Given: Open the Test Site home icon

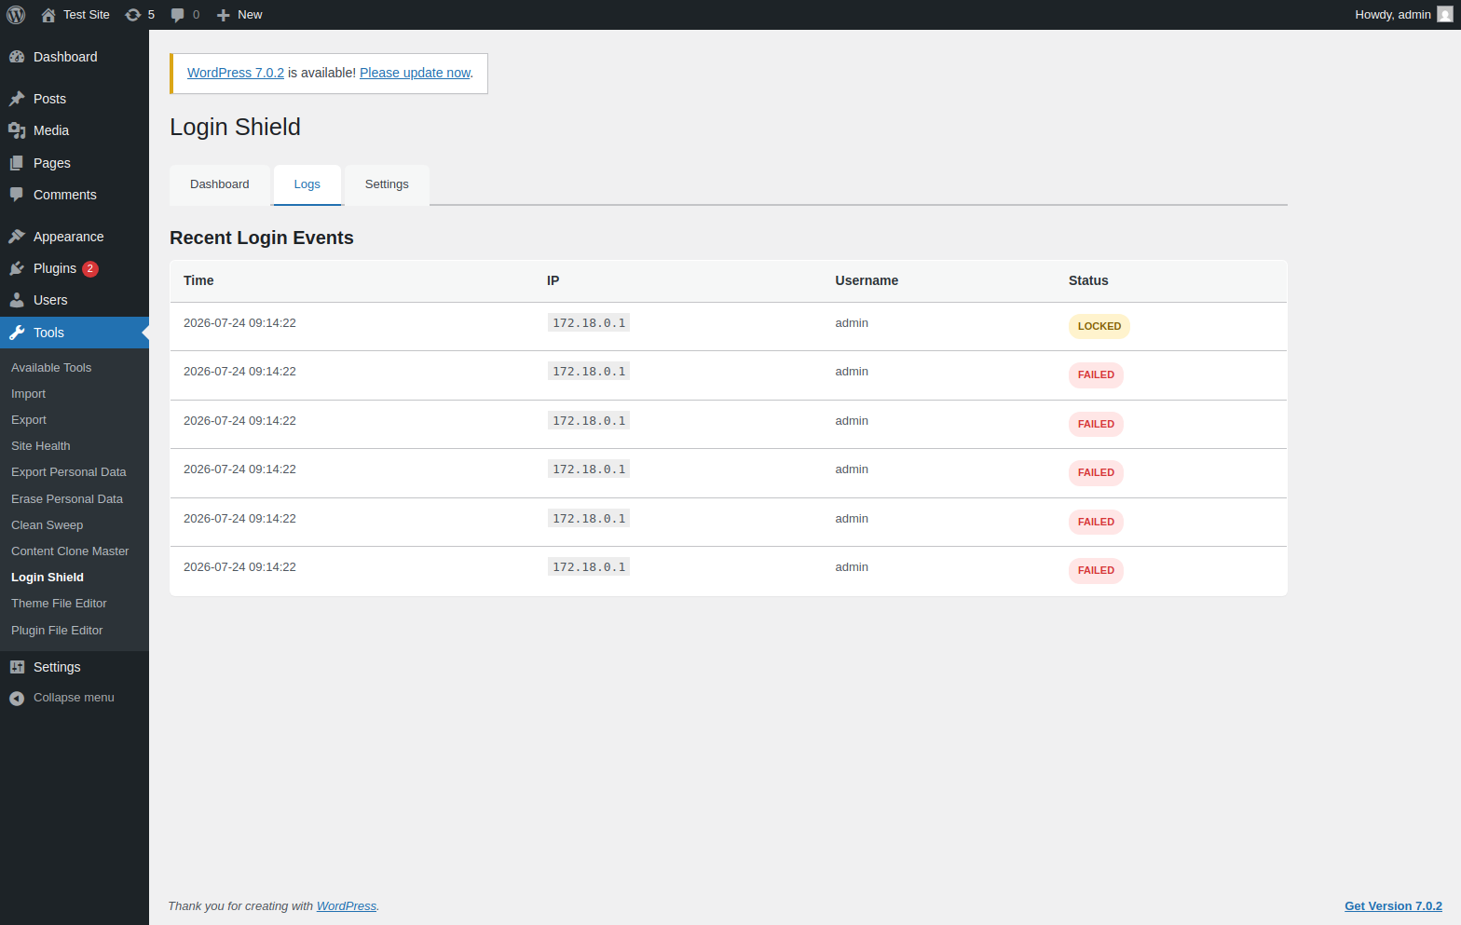Looking at the screenshot, I should point(48,15).
